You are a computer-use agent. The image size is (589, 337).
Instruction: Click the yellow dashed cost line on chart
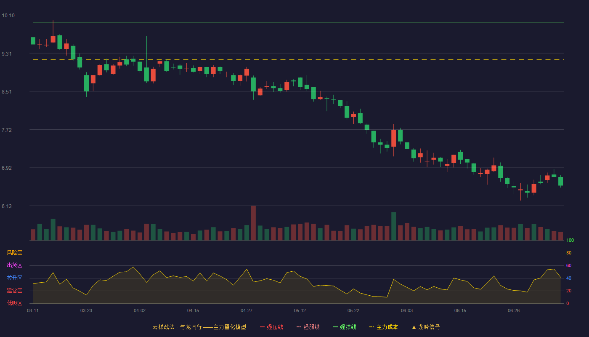pos(298,59)
